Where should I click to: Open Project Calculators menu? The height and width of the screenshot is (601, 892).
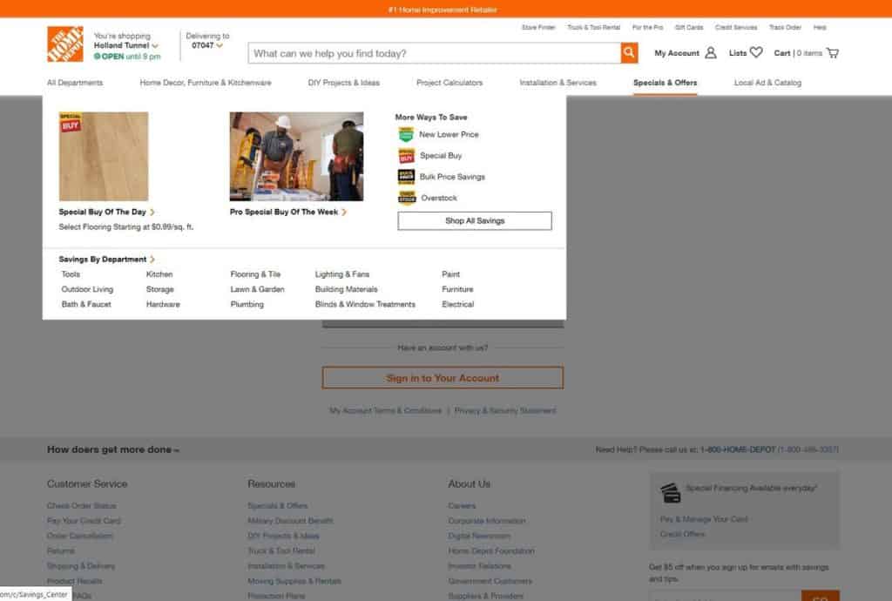tap(449, 83)
